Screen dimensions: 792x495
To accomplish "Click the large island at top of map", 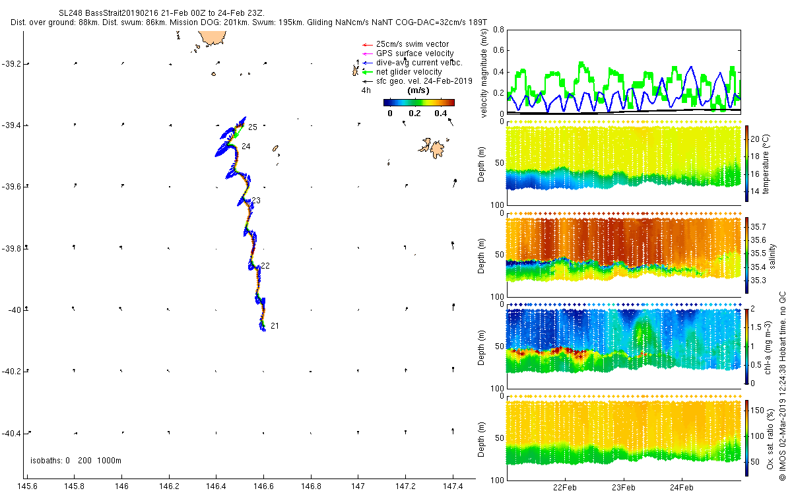I will pyautogui.click(x=214, y=38).
